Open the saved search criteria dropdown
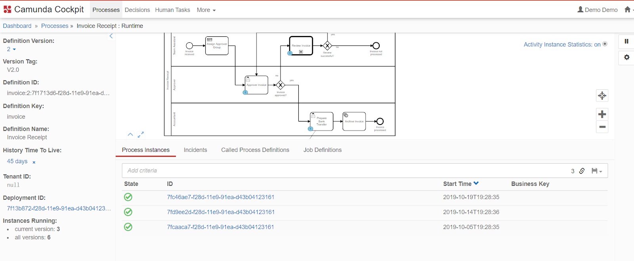This screenshot has height=261, width=634. pyautogui.click(x=597, y=171)
